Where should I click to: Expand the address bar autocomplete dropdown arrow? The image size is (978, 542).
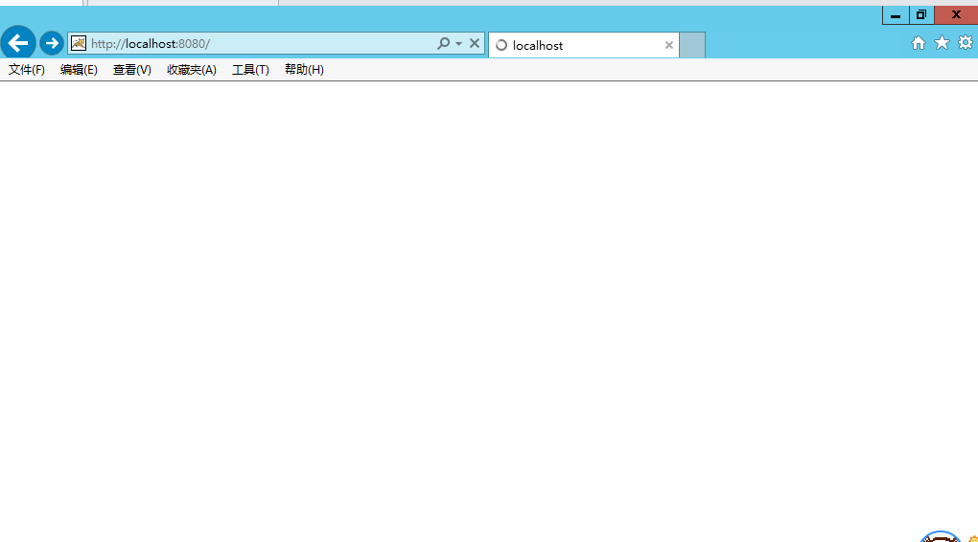(x=458, y=44)
